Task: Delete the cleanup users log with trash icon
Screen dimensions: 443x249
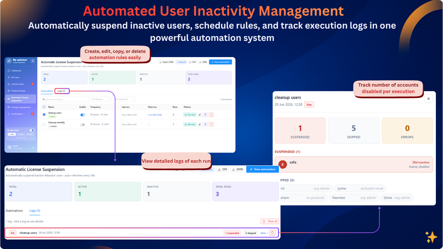Action: 272,233
